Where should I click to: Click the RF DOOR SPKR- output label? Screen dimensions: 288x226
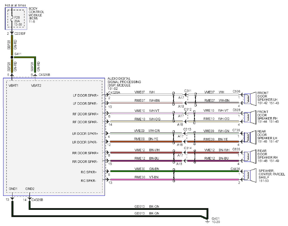pos(85,122)
